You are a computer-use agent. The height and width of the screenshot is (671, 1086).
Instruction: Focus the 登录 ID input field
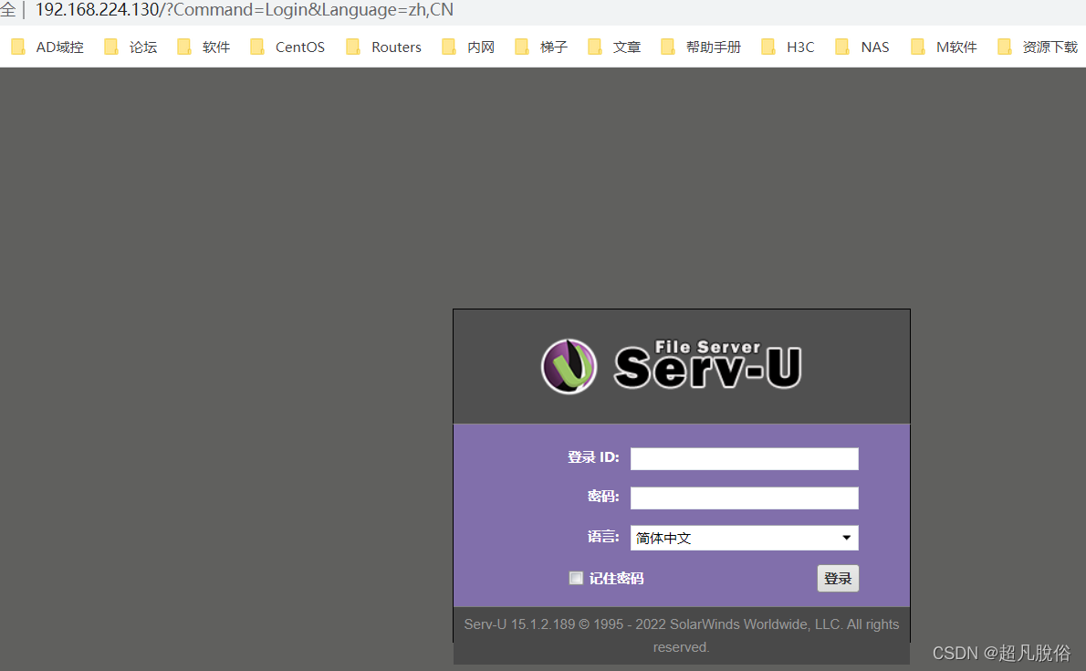(744, 458)
